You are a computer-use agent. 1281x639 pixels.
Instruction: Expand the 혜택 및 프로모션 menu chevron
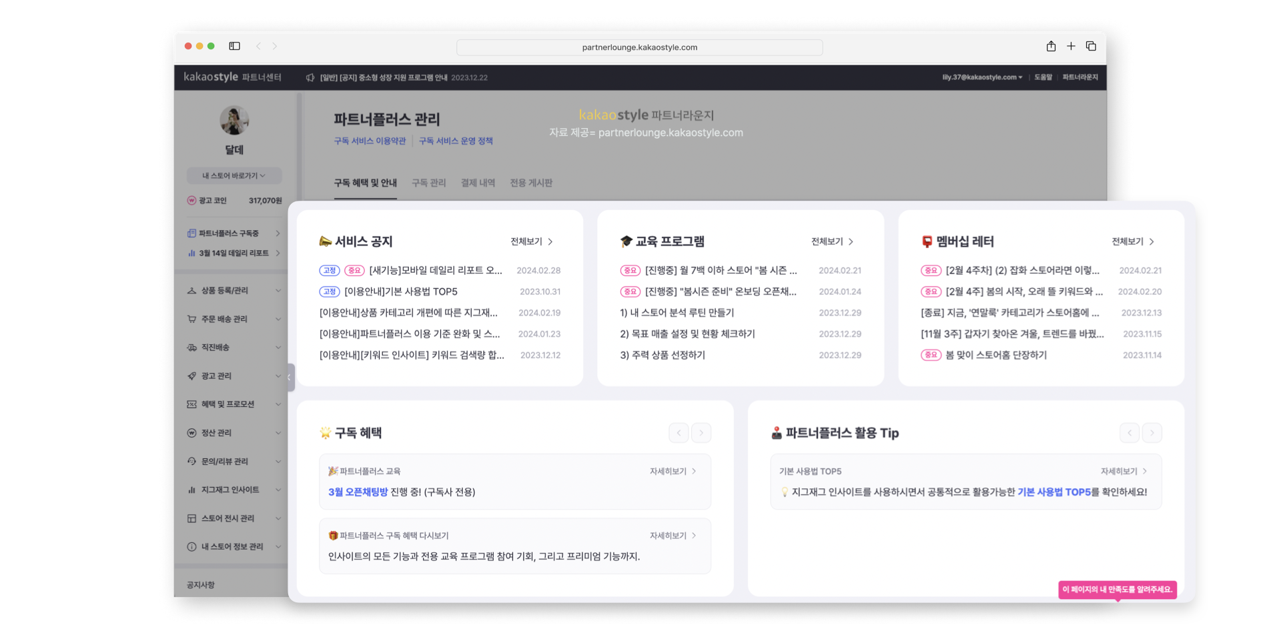click(278, 404)
